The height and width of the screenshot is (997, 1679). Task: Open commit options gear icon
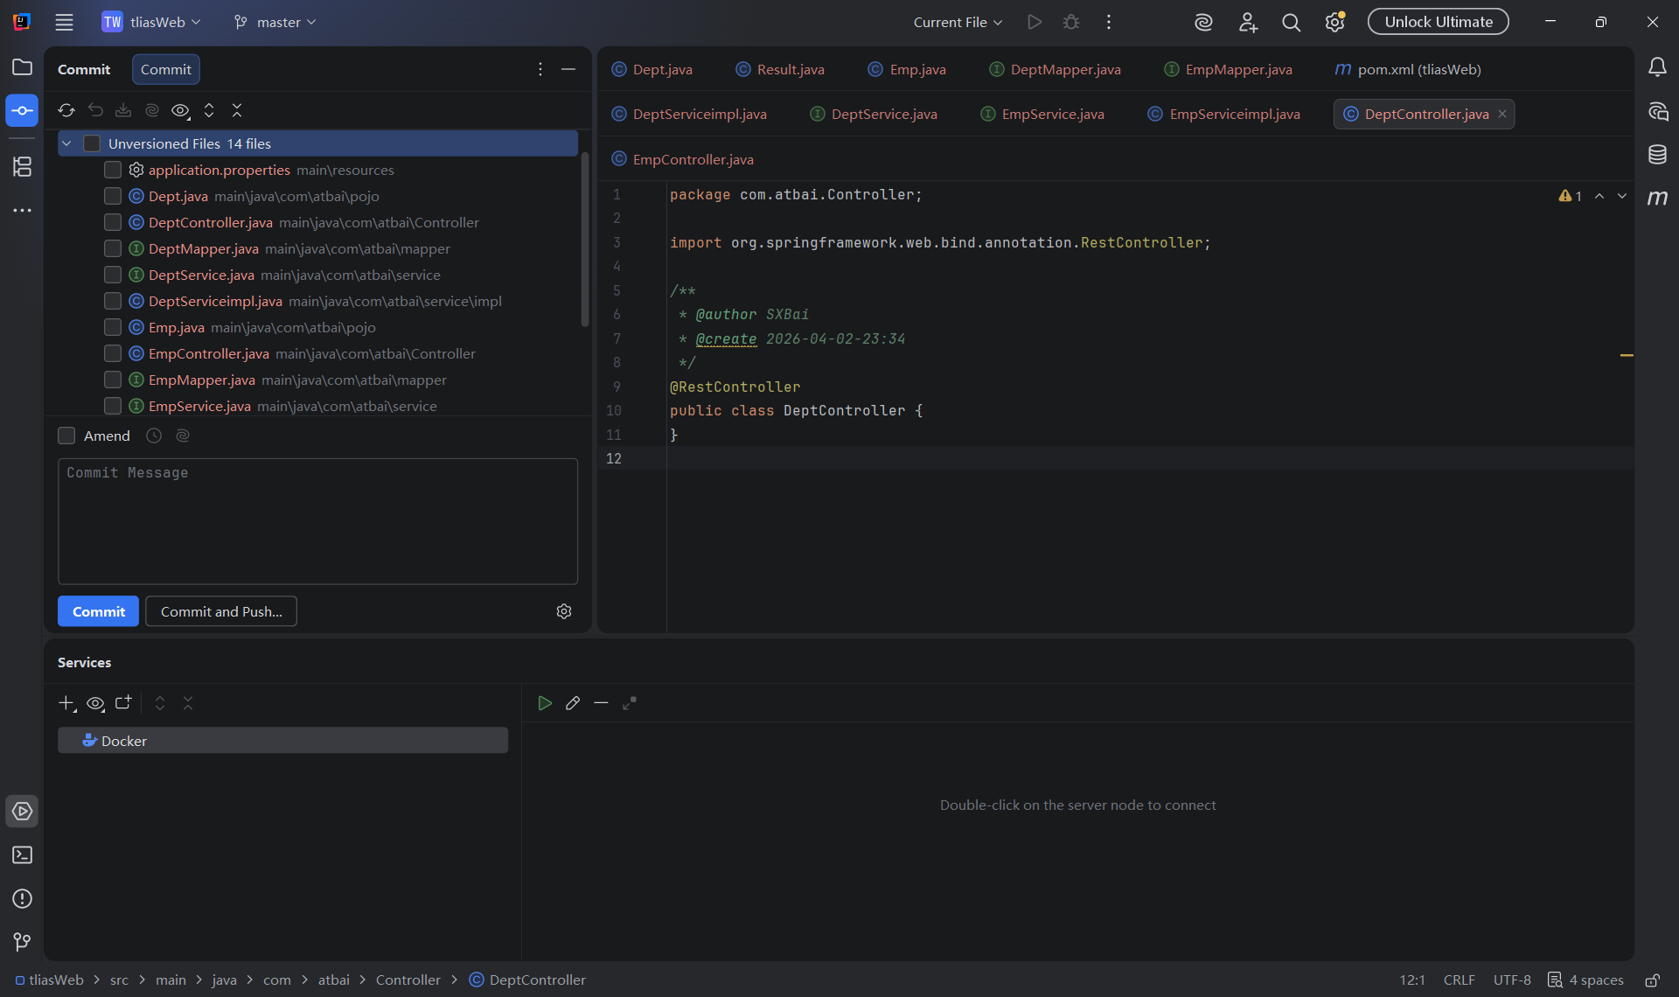564,611
